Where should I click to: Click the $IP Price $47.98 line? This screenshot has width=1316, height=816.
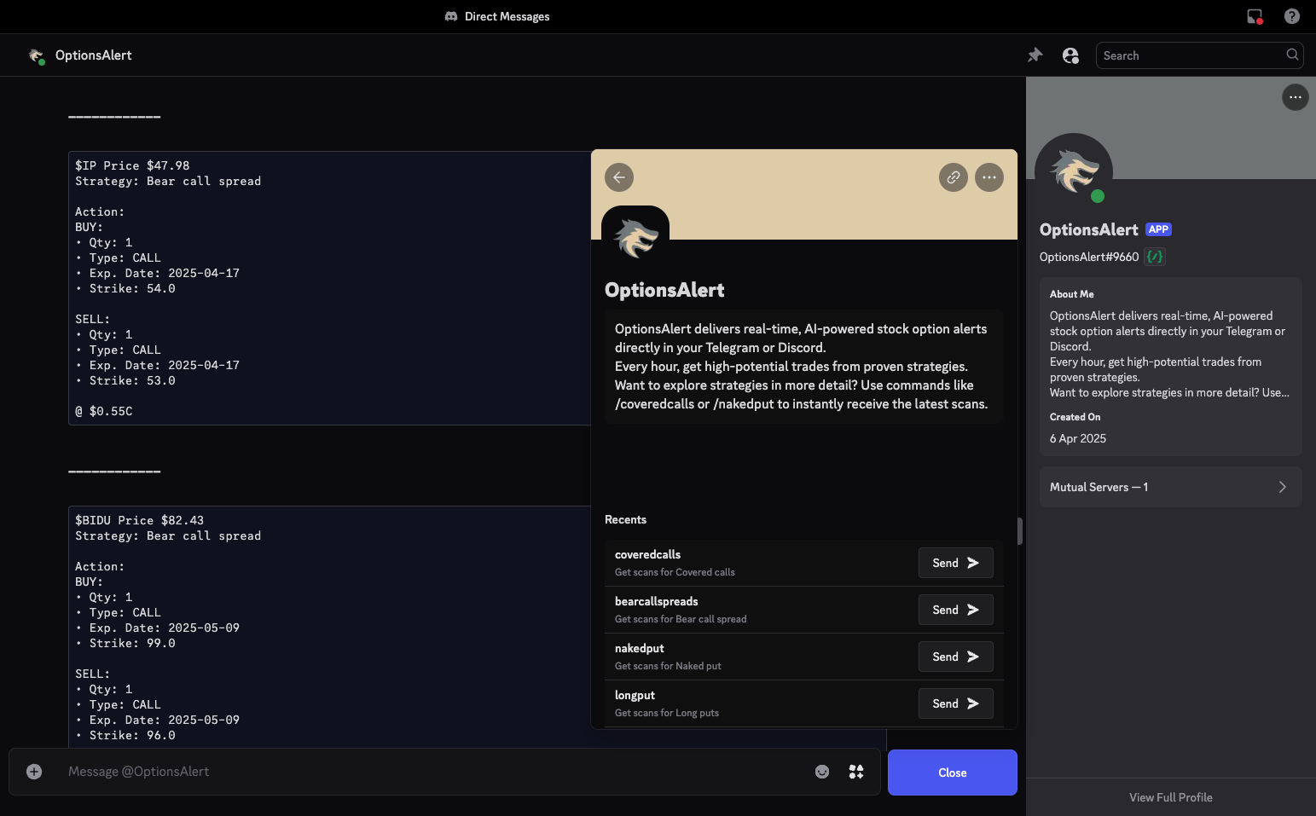132,165
